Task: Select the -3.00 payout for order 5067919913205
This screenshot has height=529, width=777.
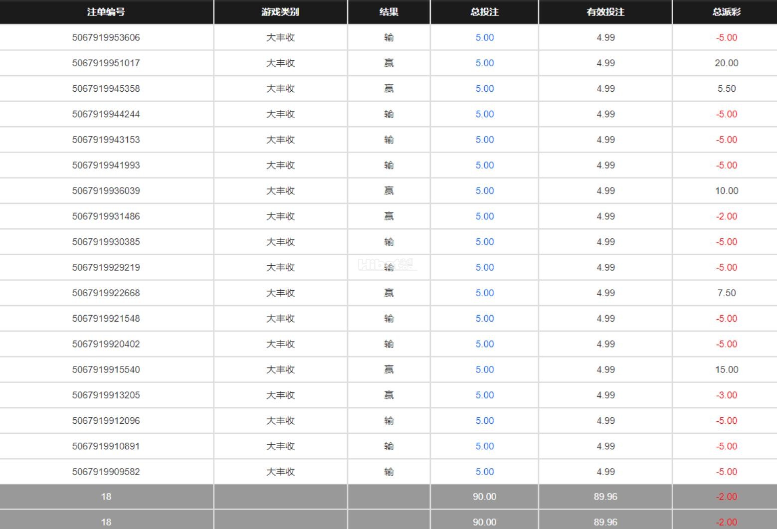Action: [x=726, y=395]
